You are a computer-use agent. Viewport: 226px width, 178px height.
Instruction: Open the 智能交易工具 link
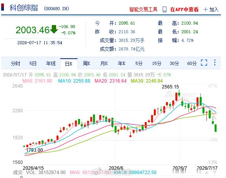pyautogui.click(x=143, y=9)
